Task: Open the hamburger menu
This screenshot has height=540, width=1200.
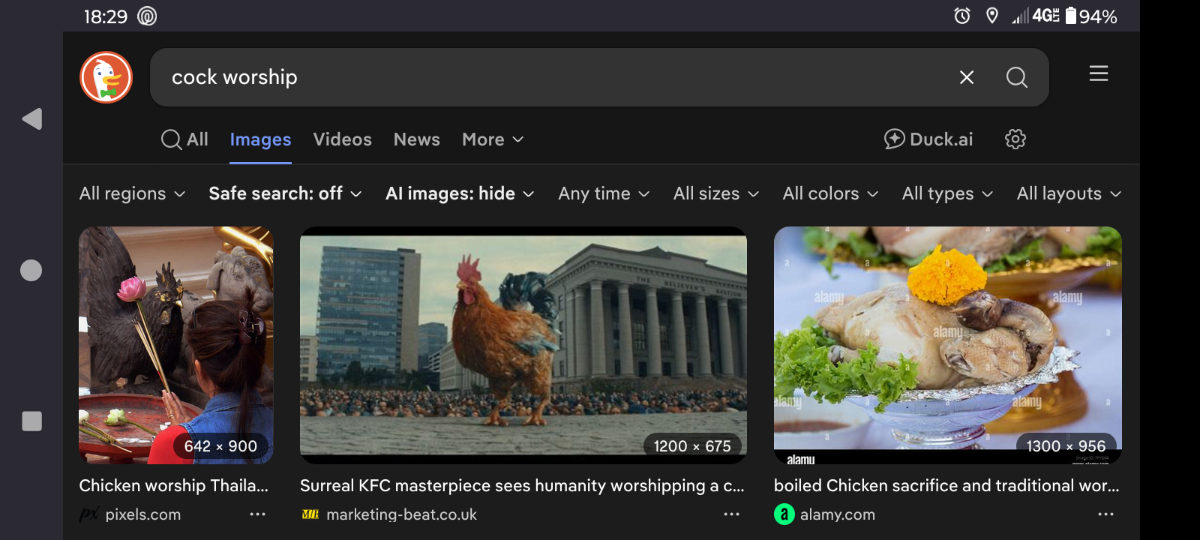Action: [1099, 73]
